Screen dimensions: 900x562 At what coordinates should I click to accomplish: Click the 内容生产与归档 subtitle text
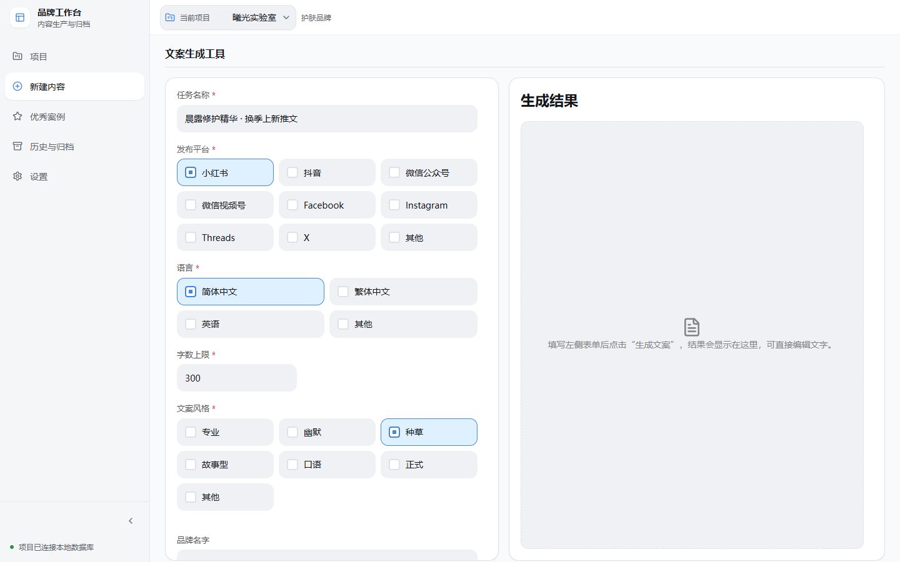(64, 24)
